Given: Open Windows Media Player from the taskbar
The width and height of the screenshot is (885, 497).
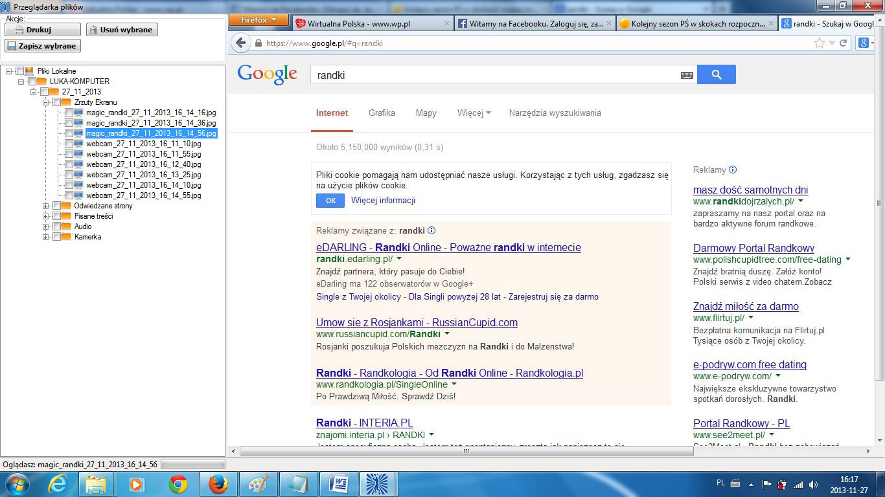Looking at the screenshot, I should 136,484.
